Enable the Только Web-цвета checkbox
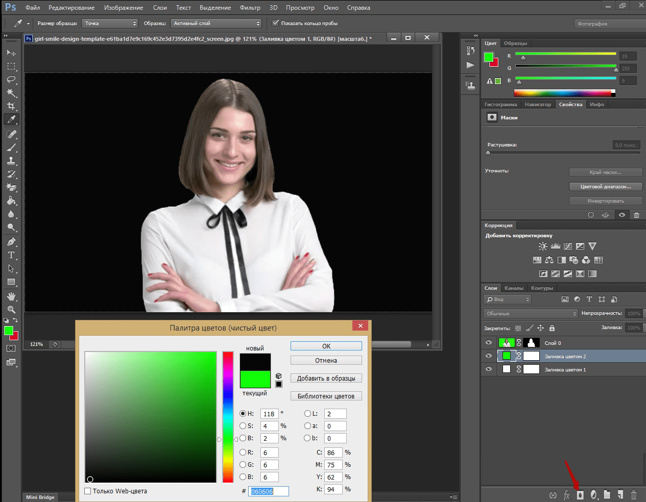 point(88,491)
